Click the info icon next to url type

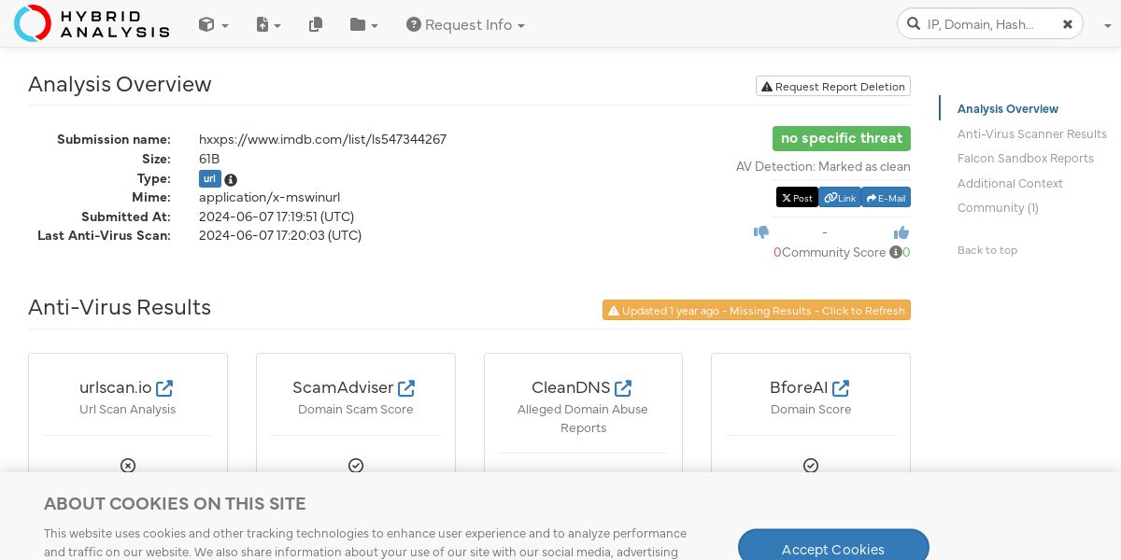coord(231,180)
